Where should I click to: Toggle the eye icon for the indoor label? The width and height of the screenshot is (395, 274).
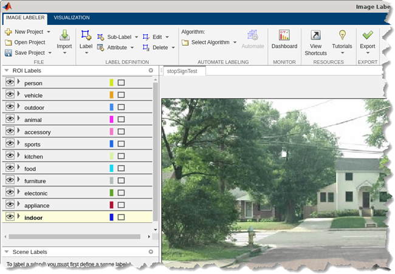pyautogui.click(x=10, y=216)
